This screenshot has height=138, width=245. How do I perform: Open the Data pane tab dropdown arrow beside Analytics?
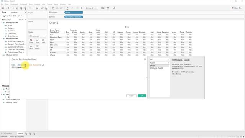(25, 12)
